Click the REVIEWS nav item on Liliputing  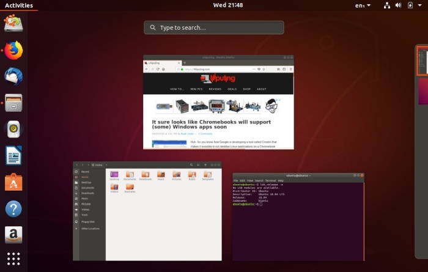(x=215, y=89)
